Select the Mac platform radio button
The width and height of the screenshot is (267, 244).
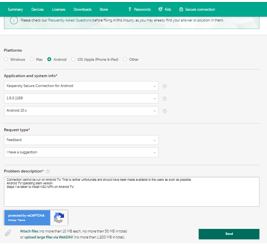pos(32,59)
